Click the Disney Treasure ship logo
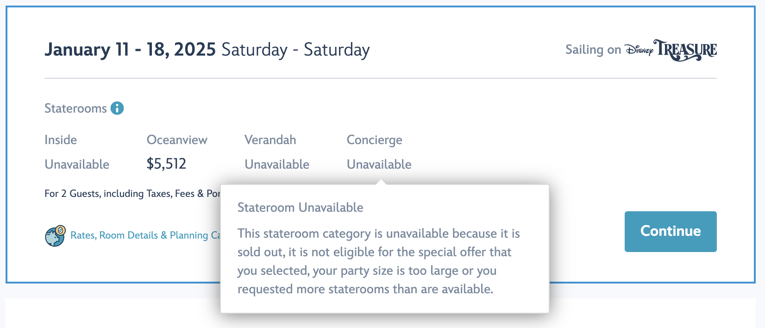The image size is (765, 328). pyautogui.click(x=671, y=50)
